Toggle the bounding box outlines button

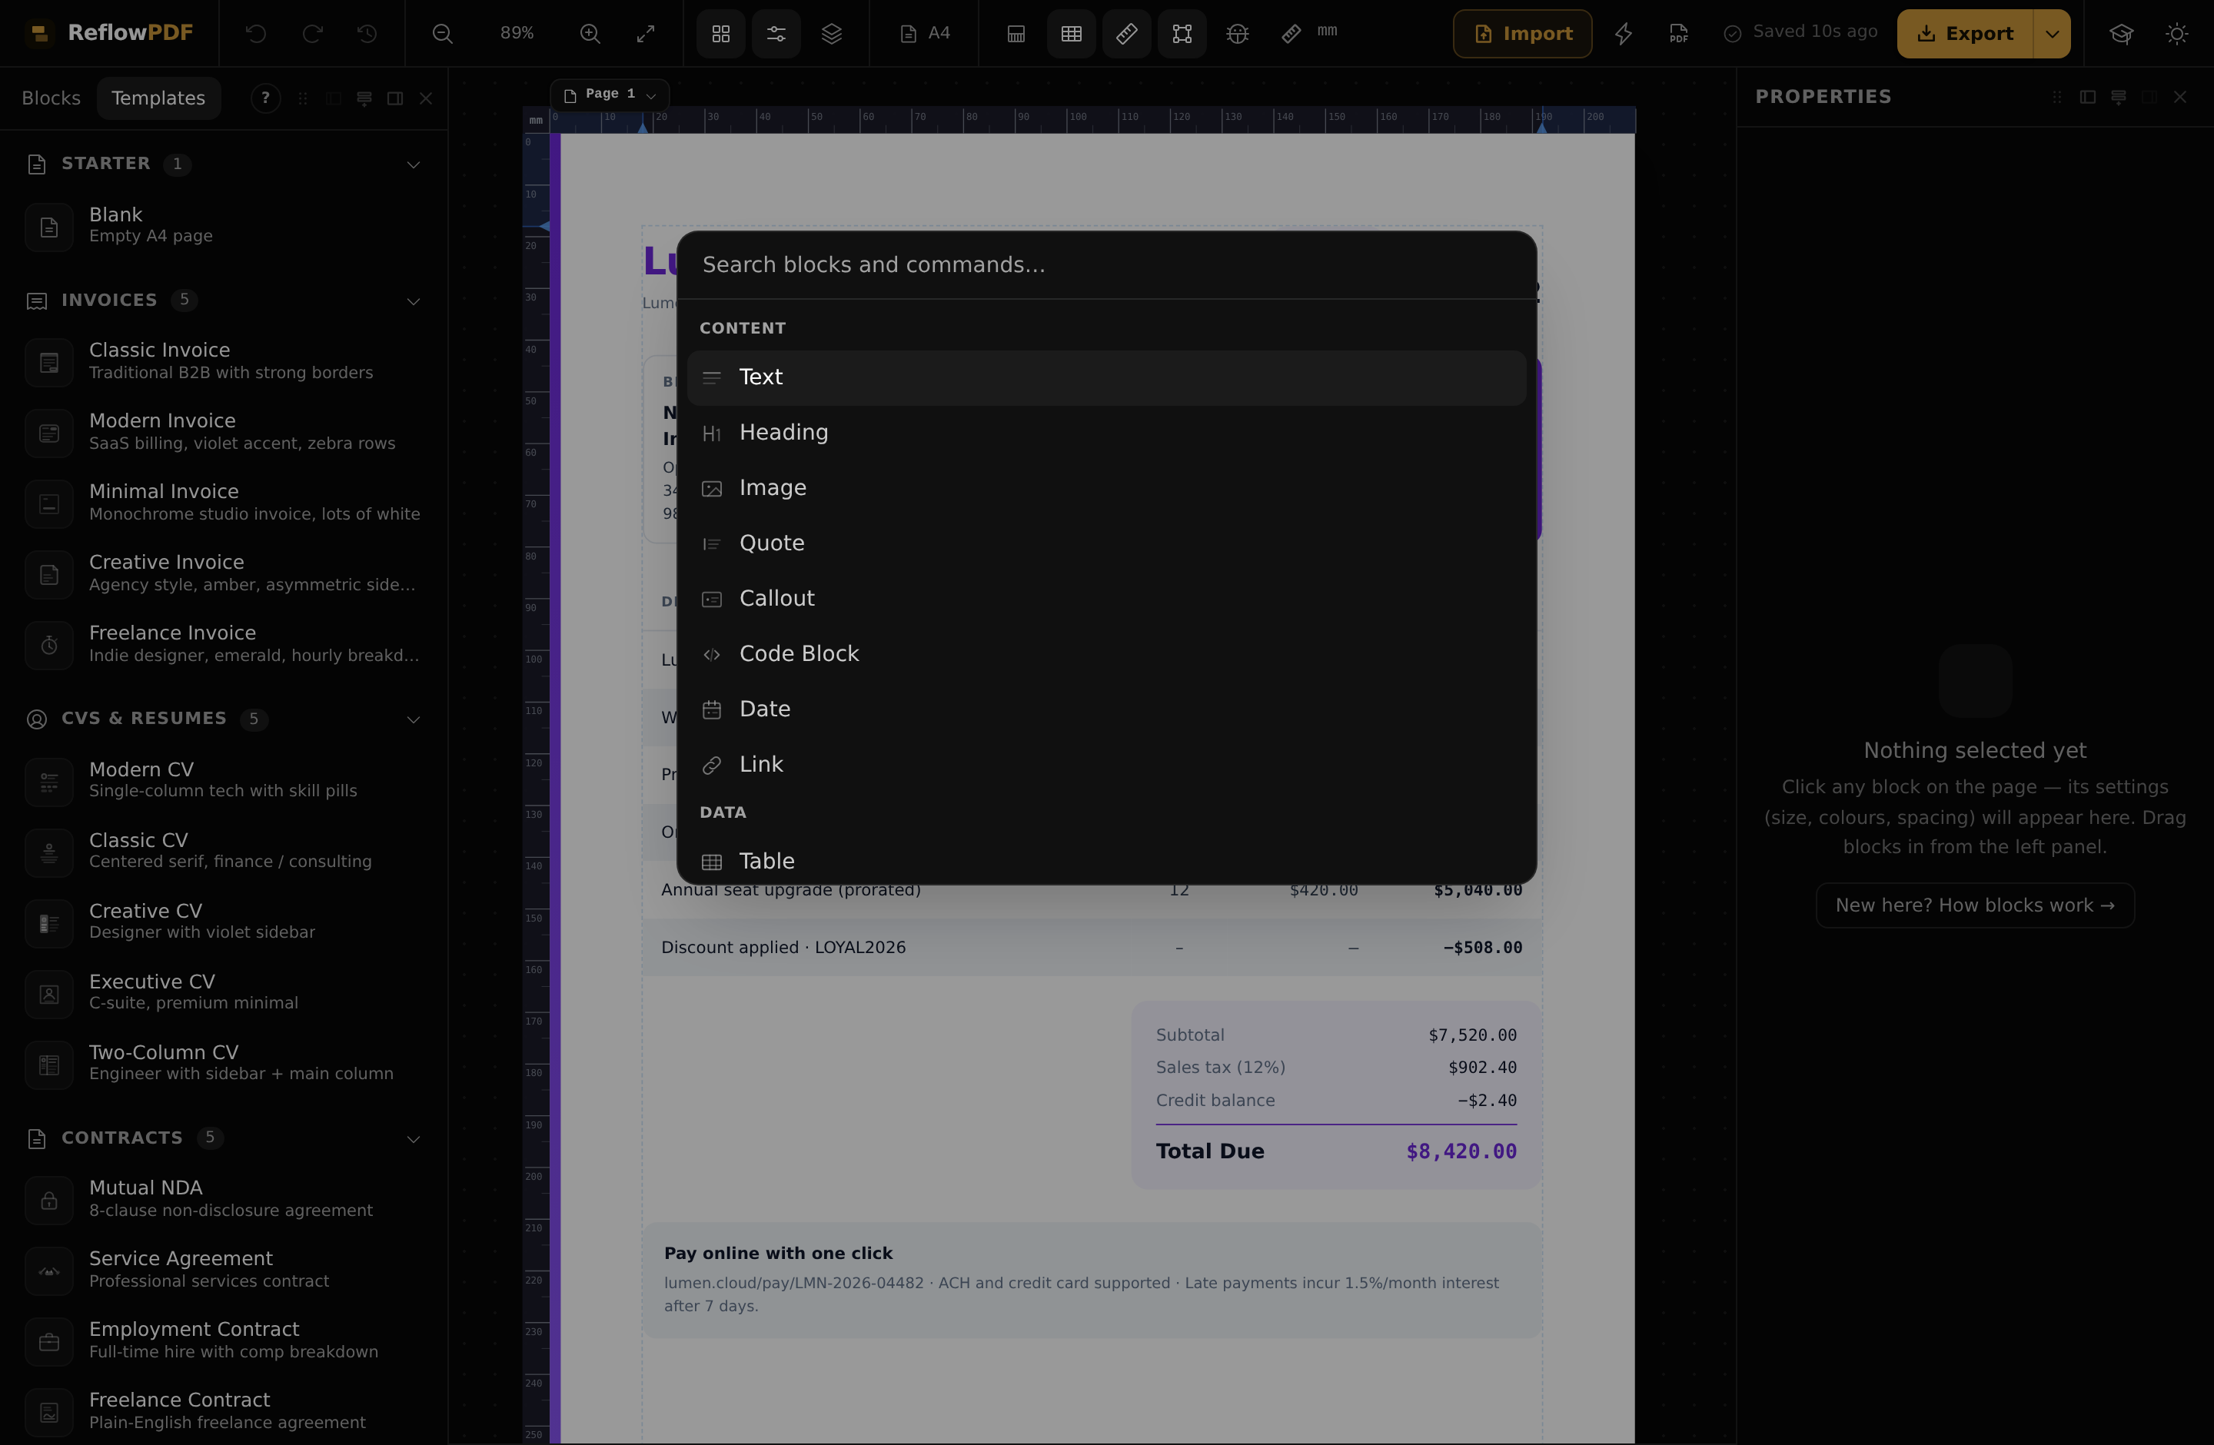1182,34
